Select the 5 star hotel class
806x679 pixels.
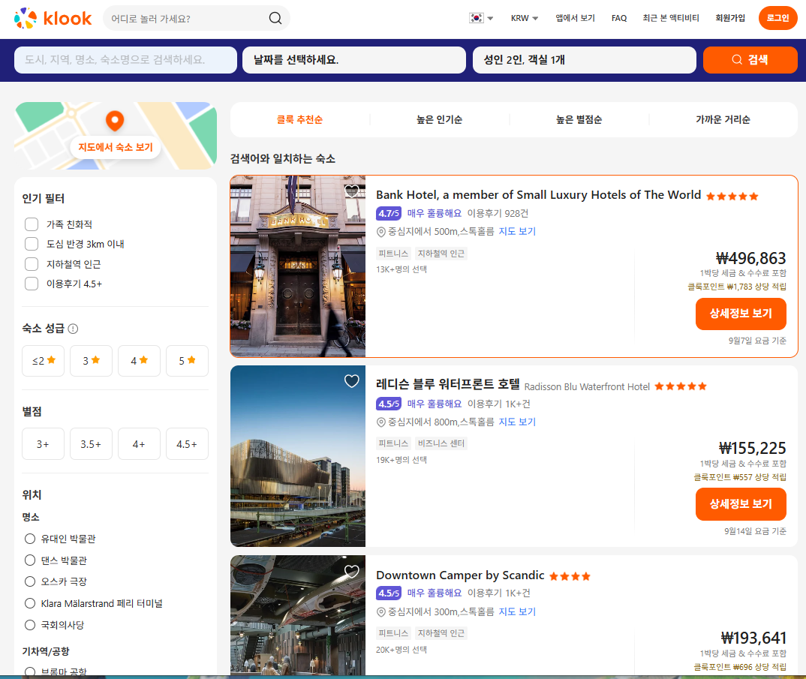[x=187, y=361]
